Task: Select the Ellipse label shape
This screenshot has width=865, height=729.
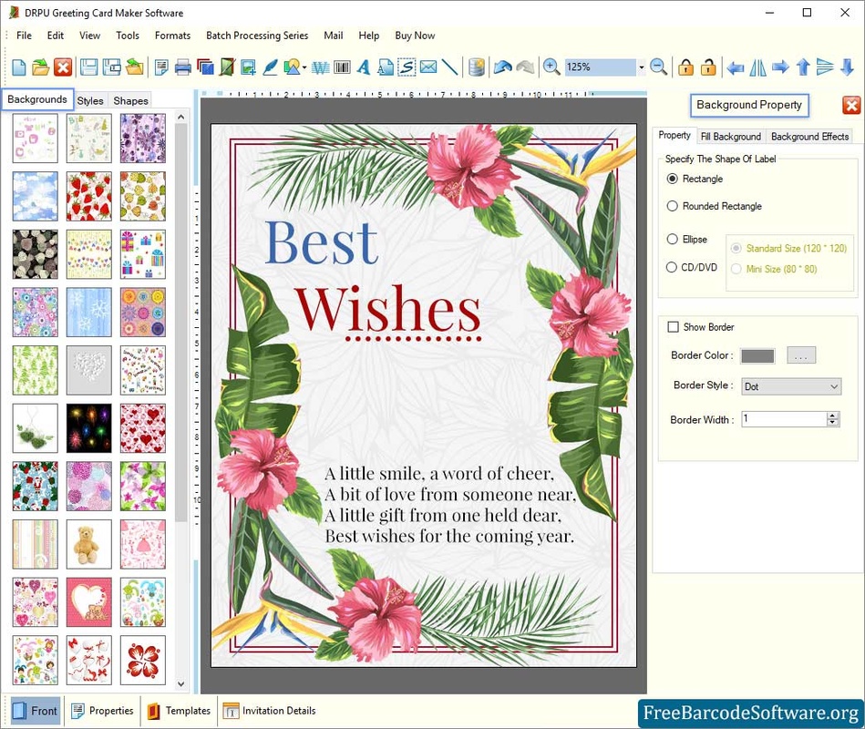Action: pos(673,239)
